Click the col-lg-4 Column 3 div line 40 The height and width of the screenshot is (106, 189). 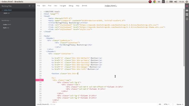pyautogui.click(x=77, y=98)
